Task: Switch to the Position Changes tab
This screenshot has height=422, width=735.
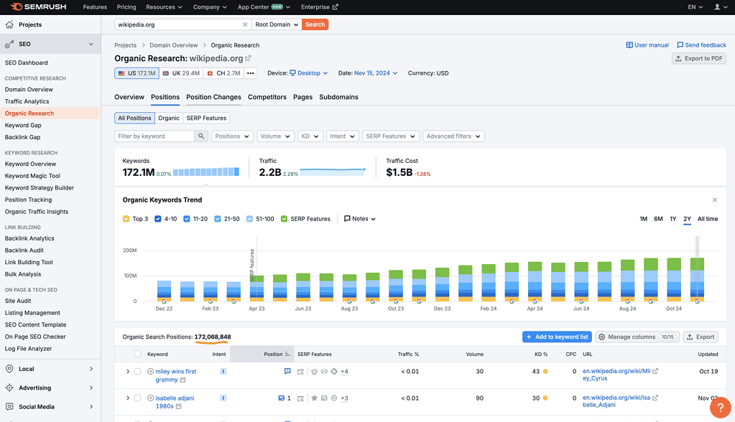Action: tap(214, 97)
